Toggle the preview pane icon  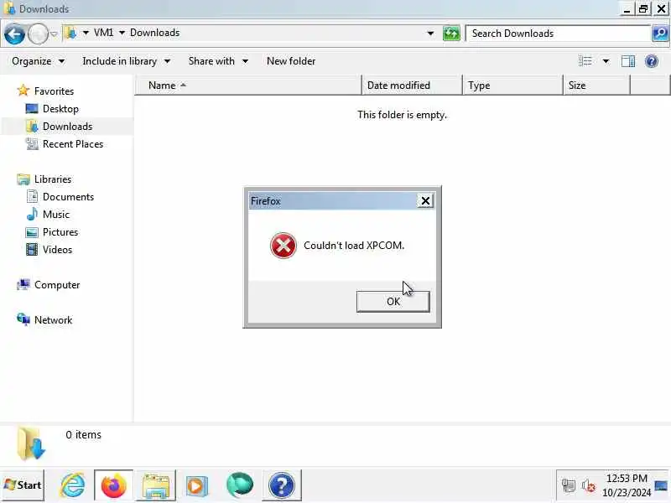click(627, 61)
